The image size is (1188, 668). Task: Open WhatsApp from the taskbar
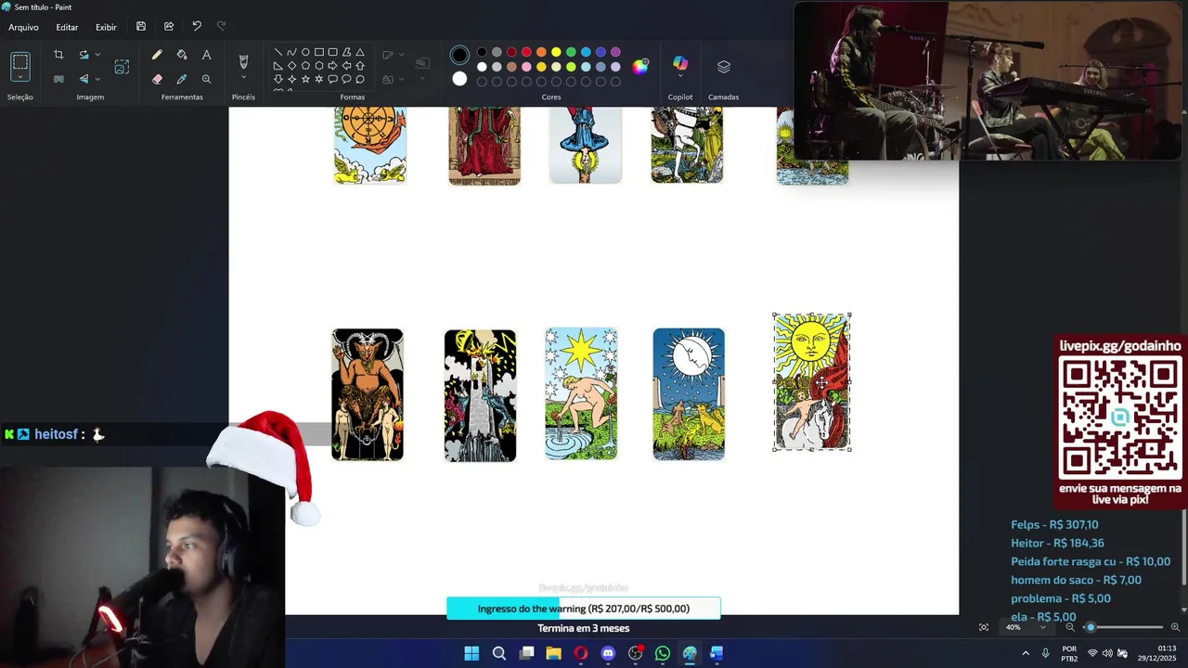(x=663, y=653)
